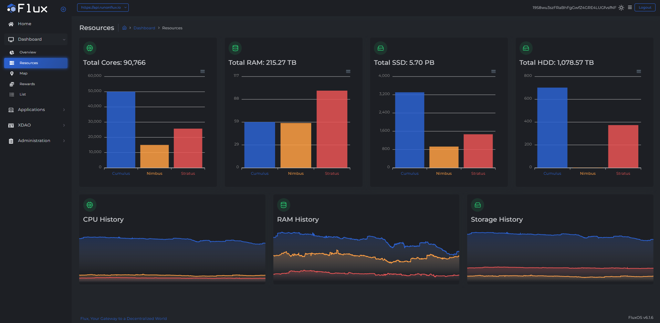This screenshot has height=323, width=660.
Task: Go to Dashboard breadcrumb link
Action: 144,28
